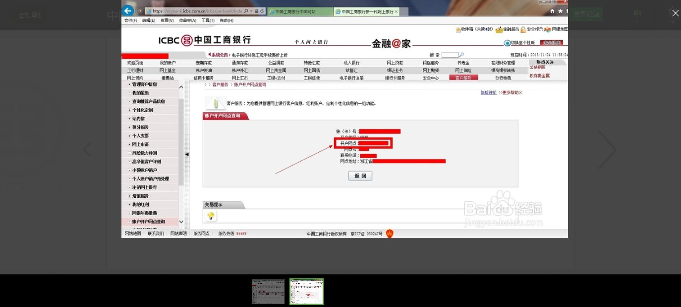The image size is (681, 307).
Task: Open 金融超市 link
Action: pos(507,30)
